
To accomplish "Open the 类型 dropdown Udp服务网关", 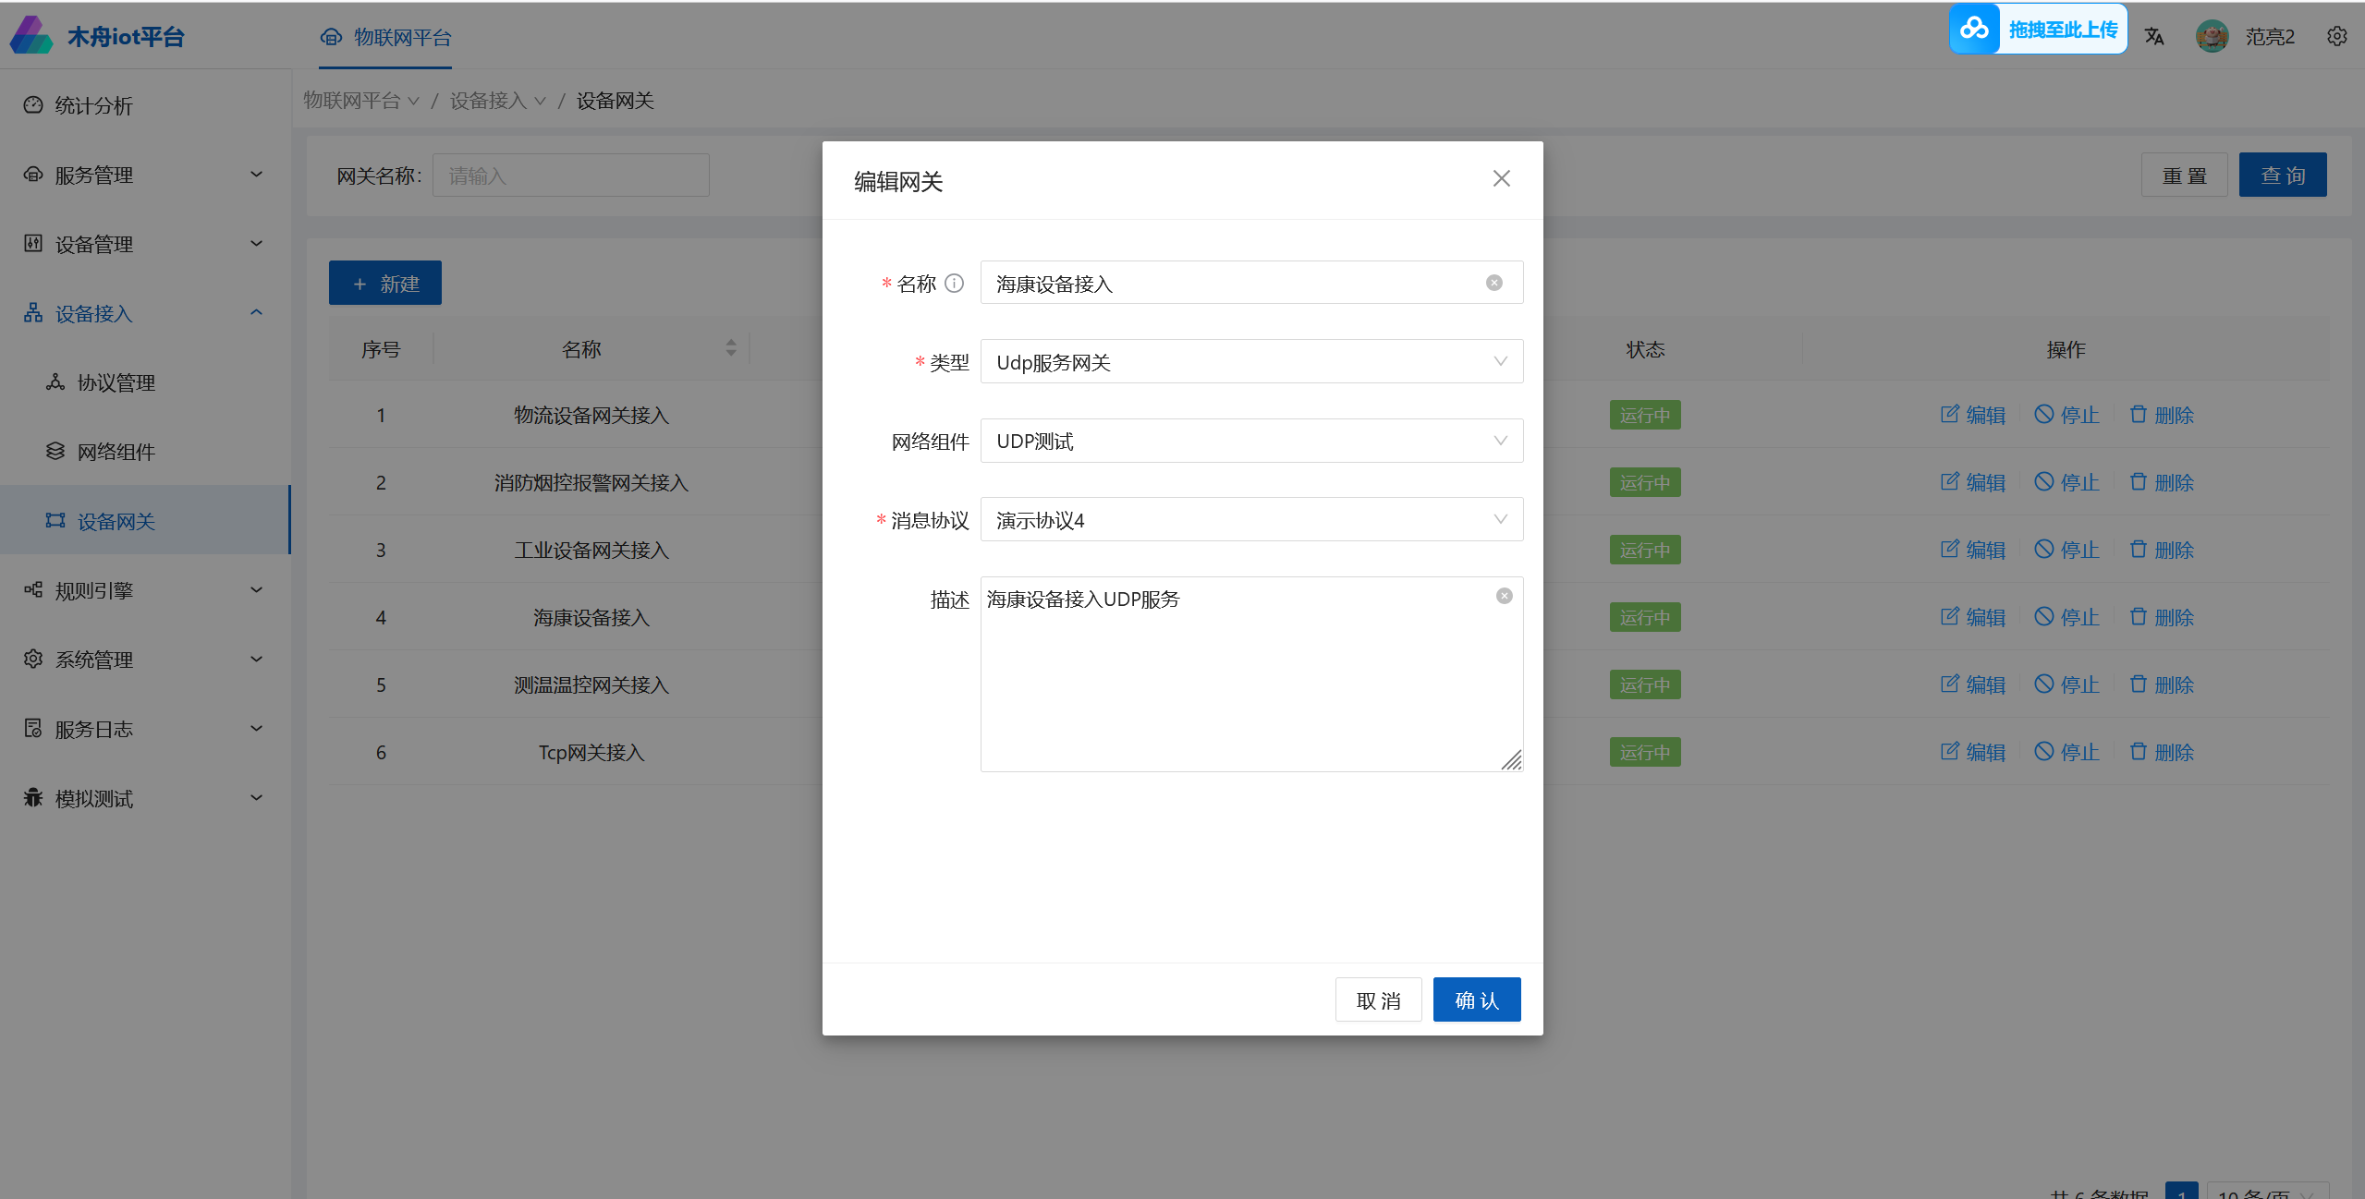I will [1250, 362].
